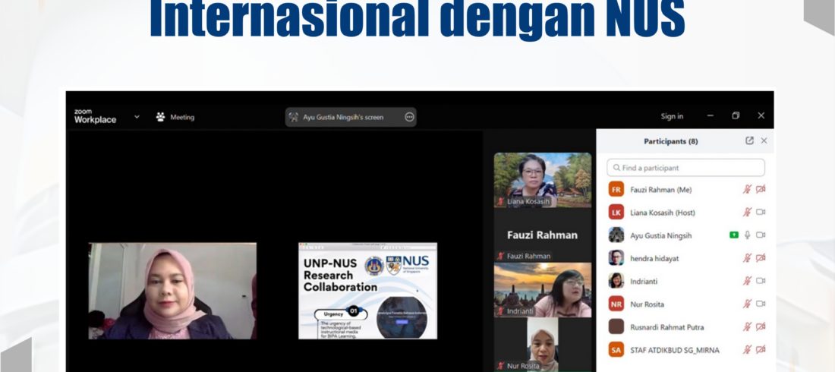Pop out the Participants panel
835x372 pixels.
click(x=749, y=140)
